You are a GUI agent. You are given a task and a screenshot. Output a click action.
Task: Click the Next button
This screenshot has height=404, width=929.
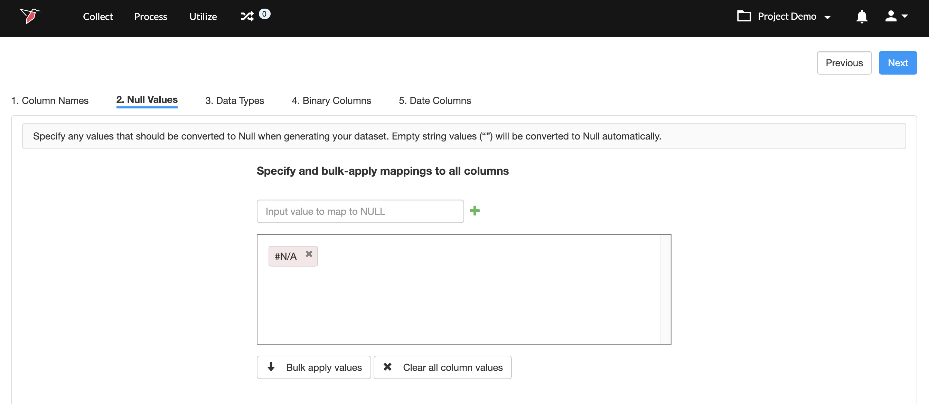pyautogui.click(x=897, y=63)
